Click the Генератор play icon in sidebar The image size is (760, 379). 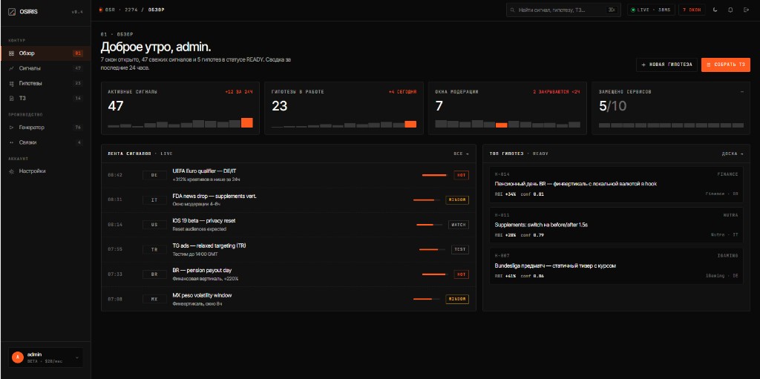[12, 128]
